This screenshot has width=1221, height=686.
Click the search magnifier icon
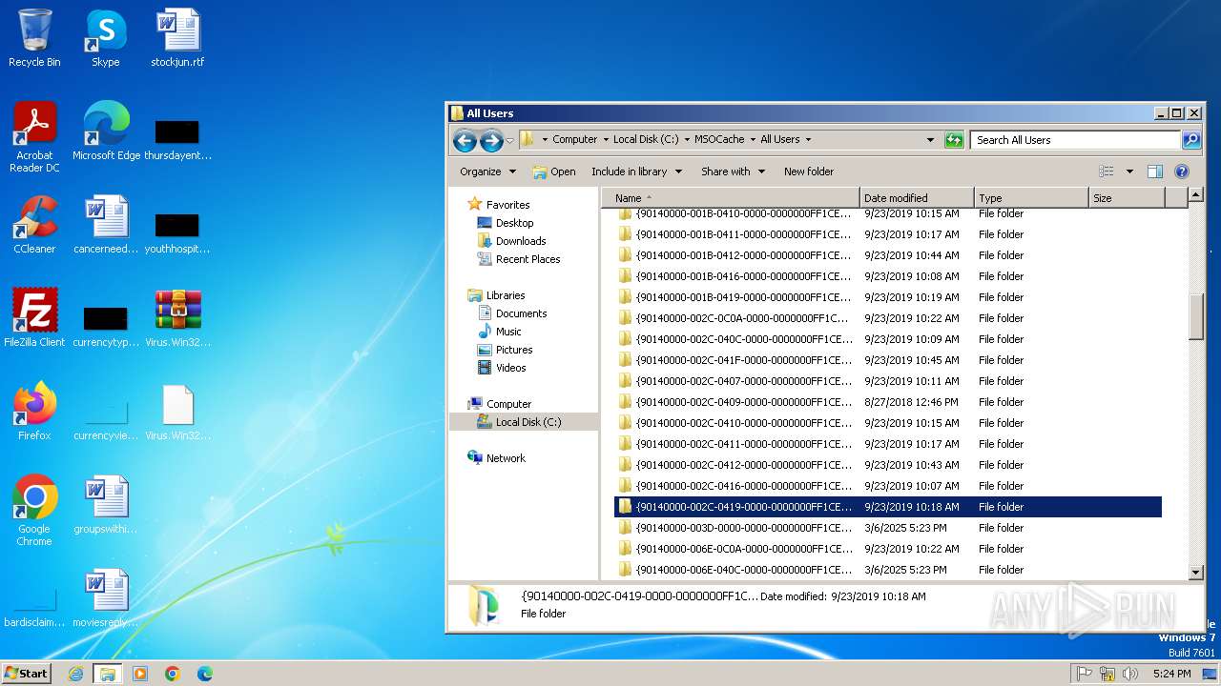pos(1191,140)
